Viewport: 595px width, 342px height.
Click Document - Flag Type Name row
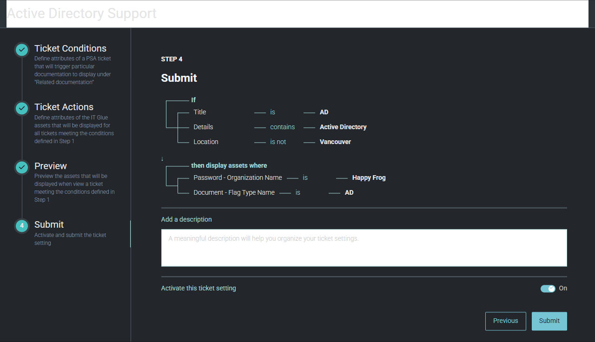tap(234, 192)
